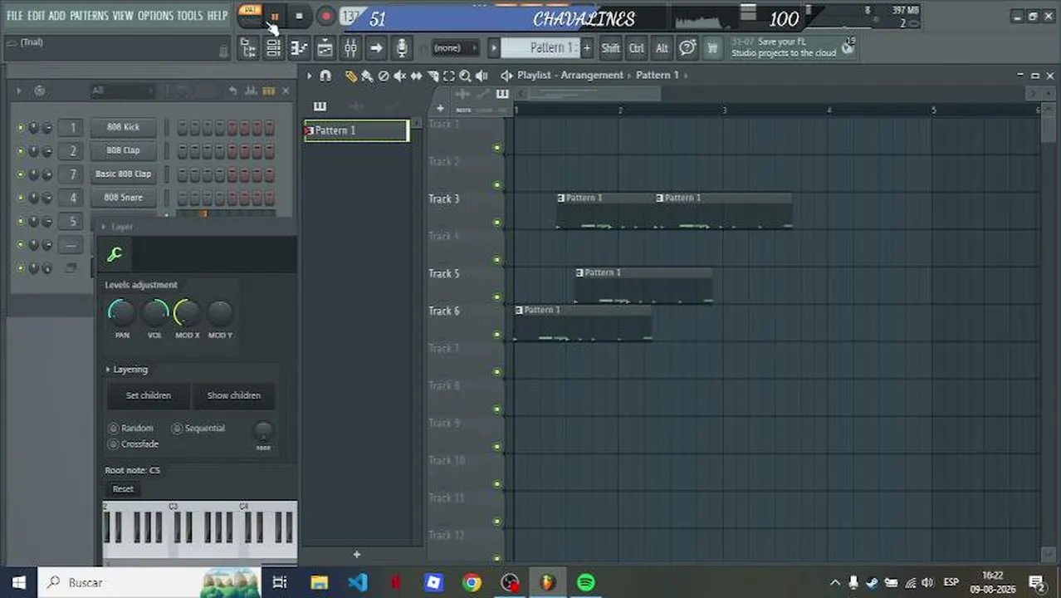Open the TOOLS menu
Viewport: 1061px width, 598px height.
189,16
